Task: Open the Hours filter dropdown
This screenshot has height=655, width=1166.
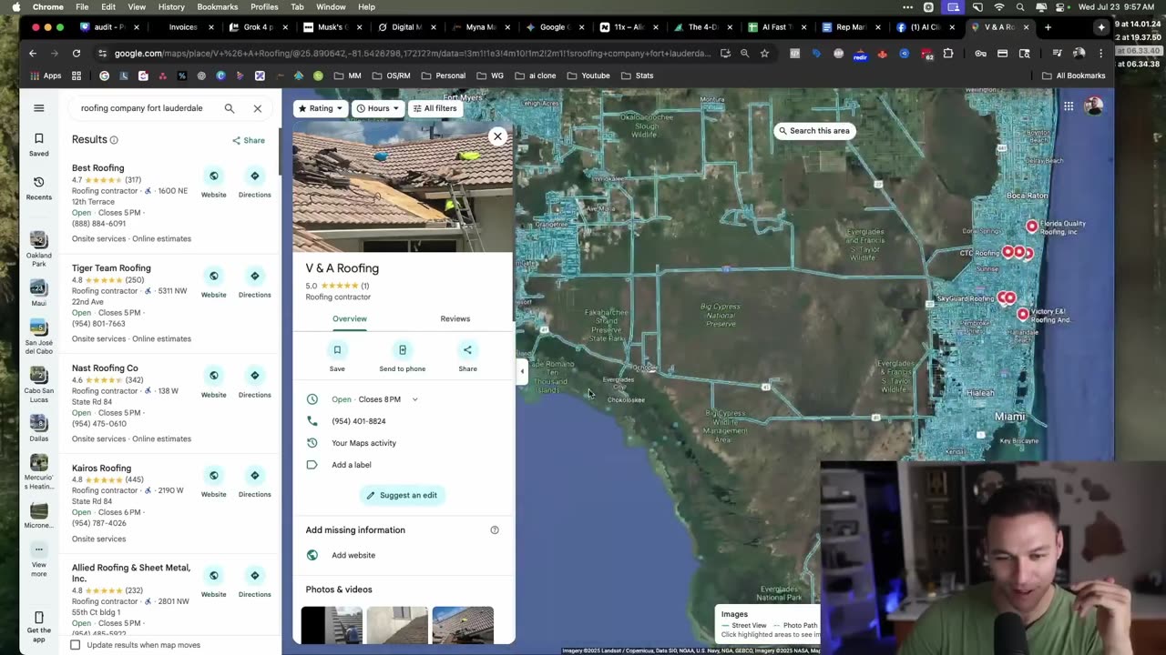Action: point(378,108)
